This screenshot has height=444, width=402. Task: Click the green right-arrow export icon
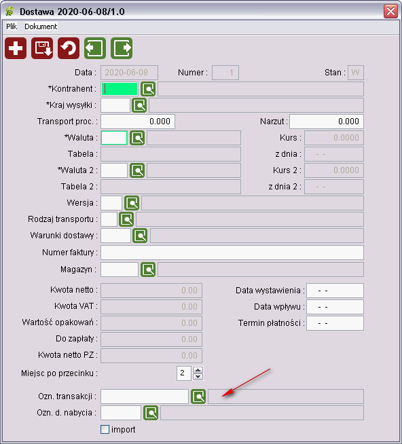[x=122, y=48]
